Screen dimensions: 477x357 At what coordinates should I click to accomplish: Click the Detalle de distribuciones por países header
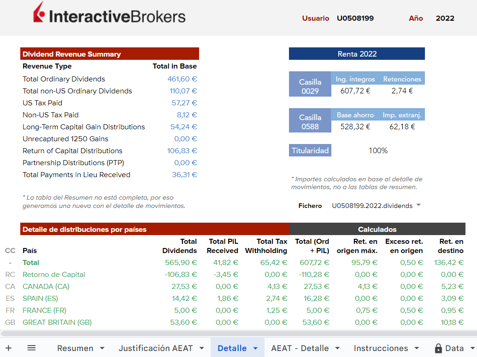(x=154, y=229)
